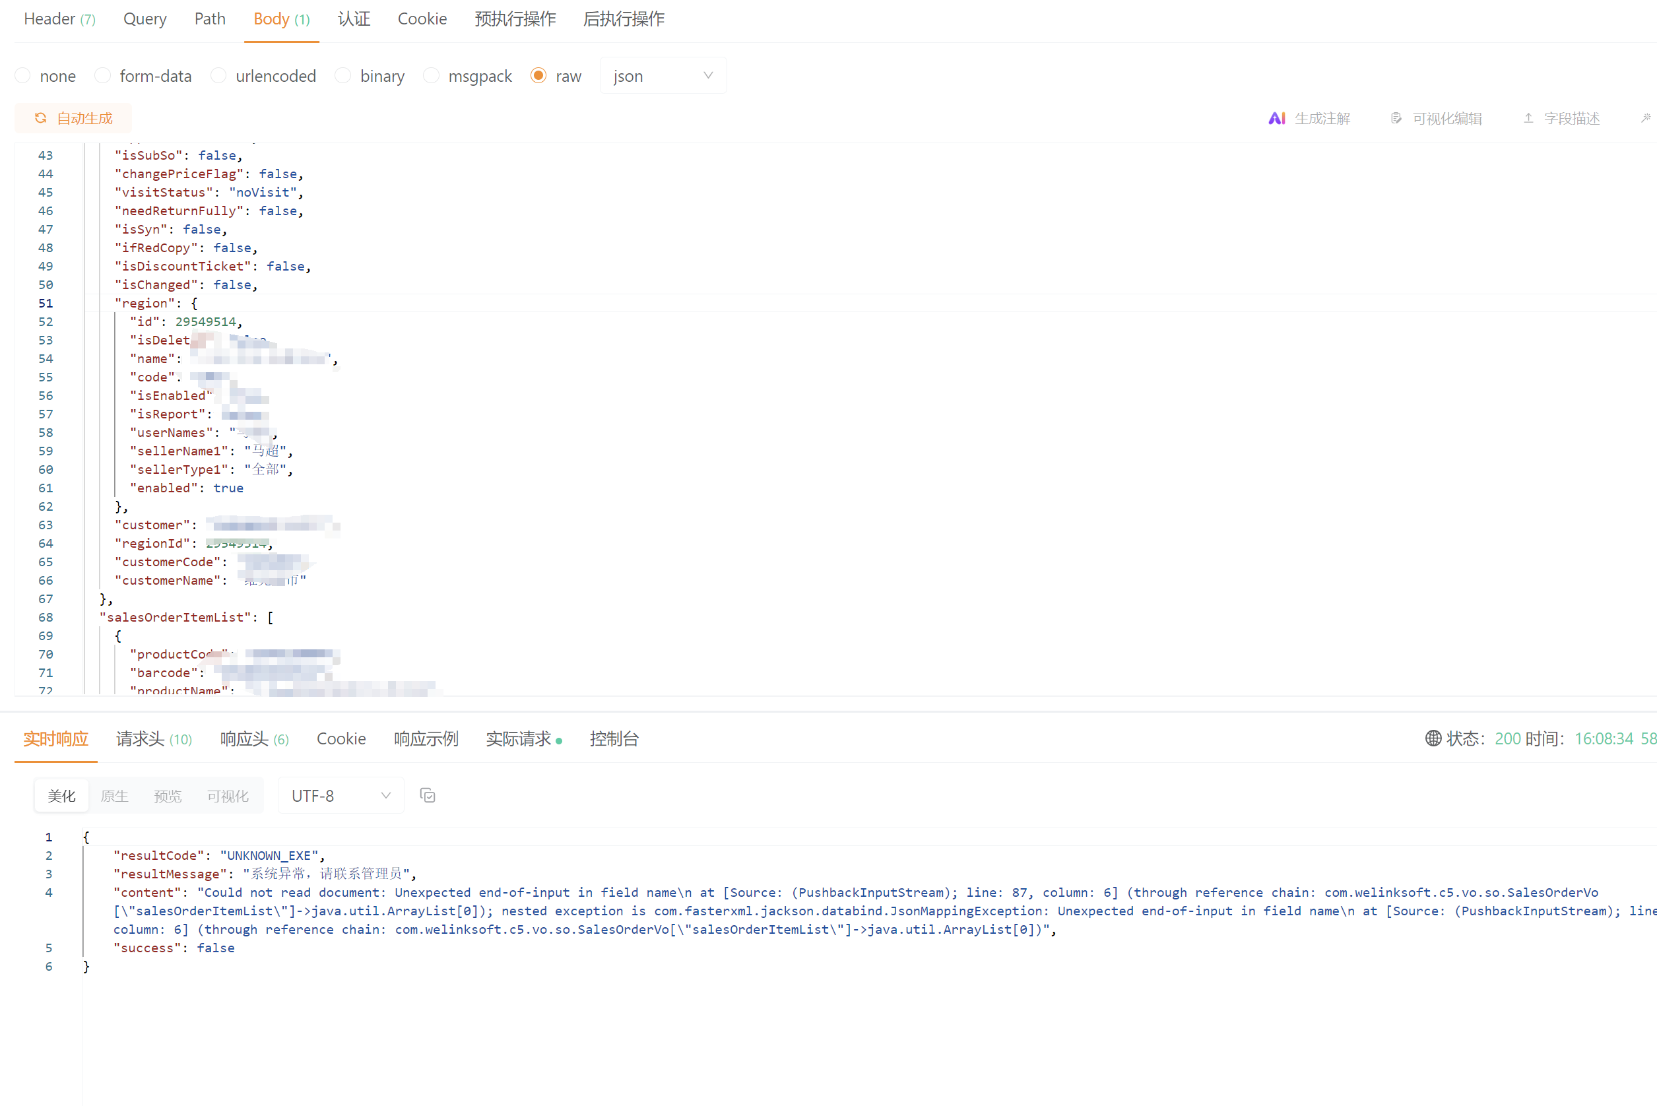Open the 认证 tab

coord(354,19)
